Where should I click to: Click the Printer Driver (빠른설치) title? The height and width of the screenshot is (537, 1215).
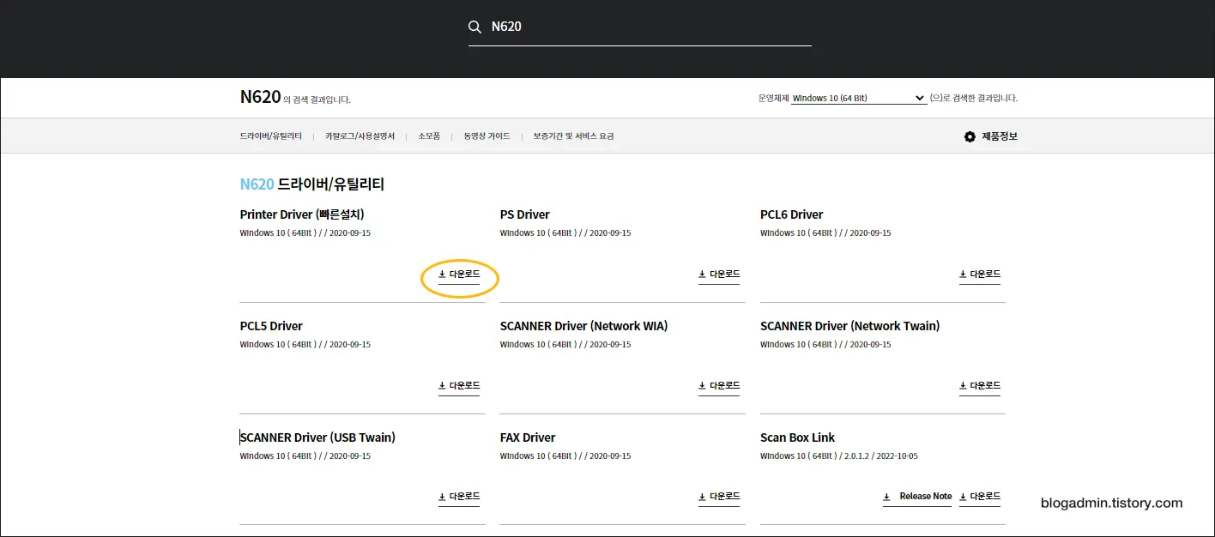(302, 214)
